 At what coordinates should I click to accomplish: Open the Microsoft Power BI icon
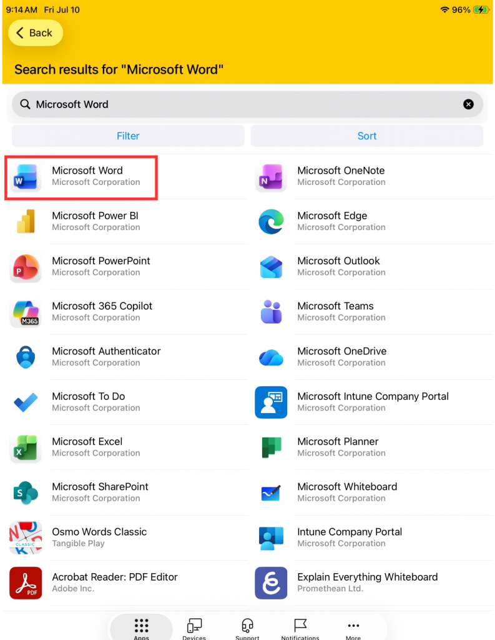[x=26, y=222]
